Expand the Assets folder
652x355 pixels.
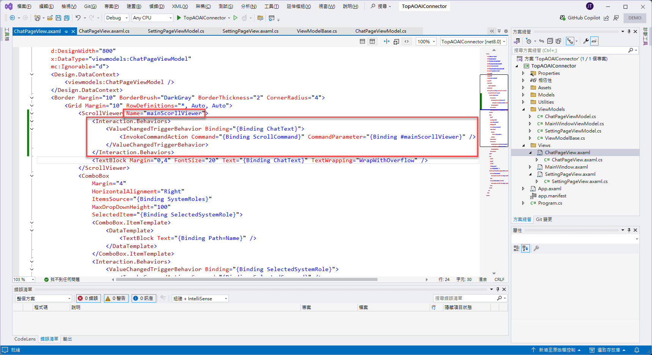click(523, 88)
